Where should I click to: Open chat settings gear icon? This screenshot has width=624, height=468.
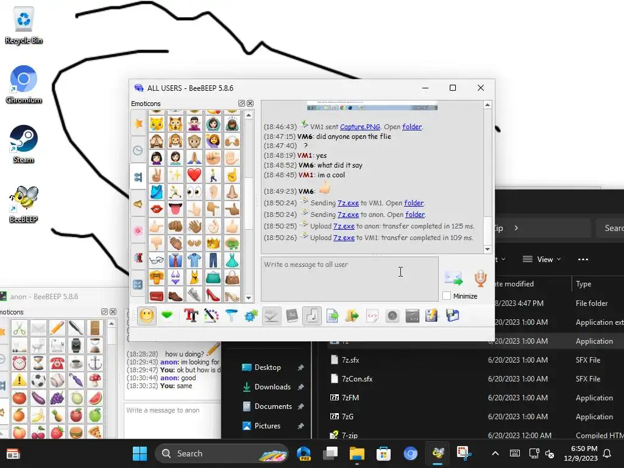(251, 316)
